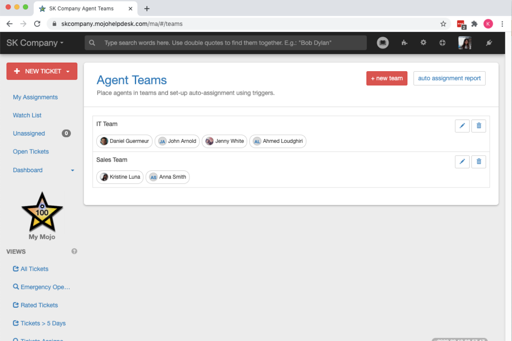Open the knowledge base book icon
The height and width of the screenshot is (341, 512).
[x=383, y=43]
